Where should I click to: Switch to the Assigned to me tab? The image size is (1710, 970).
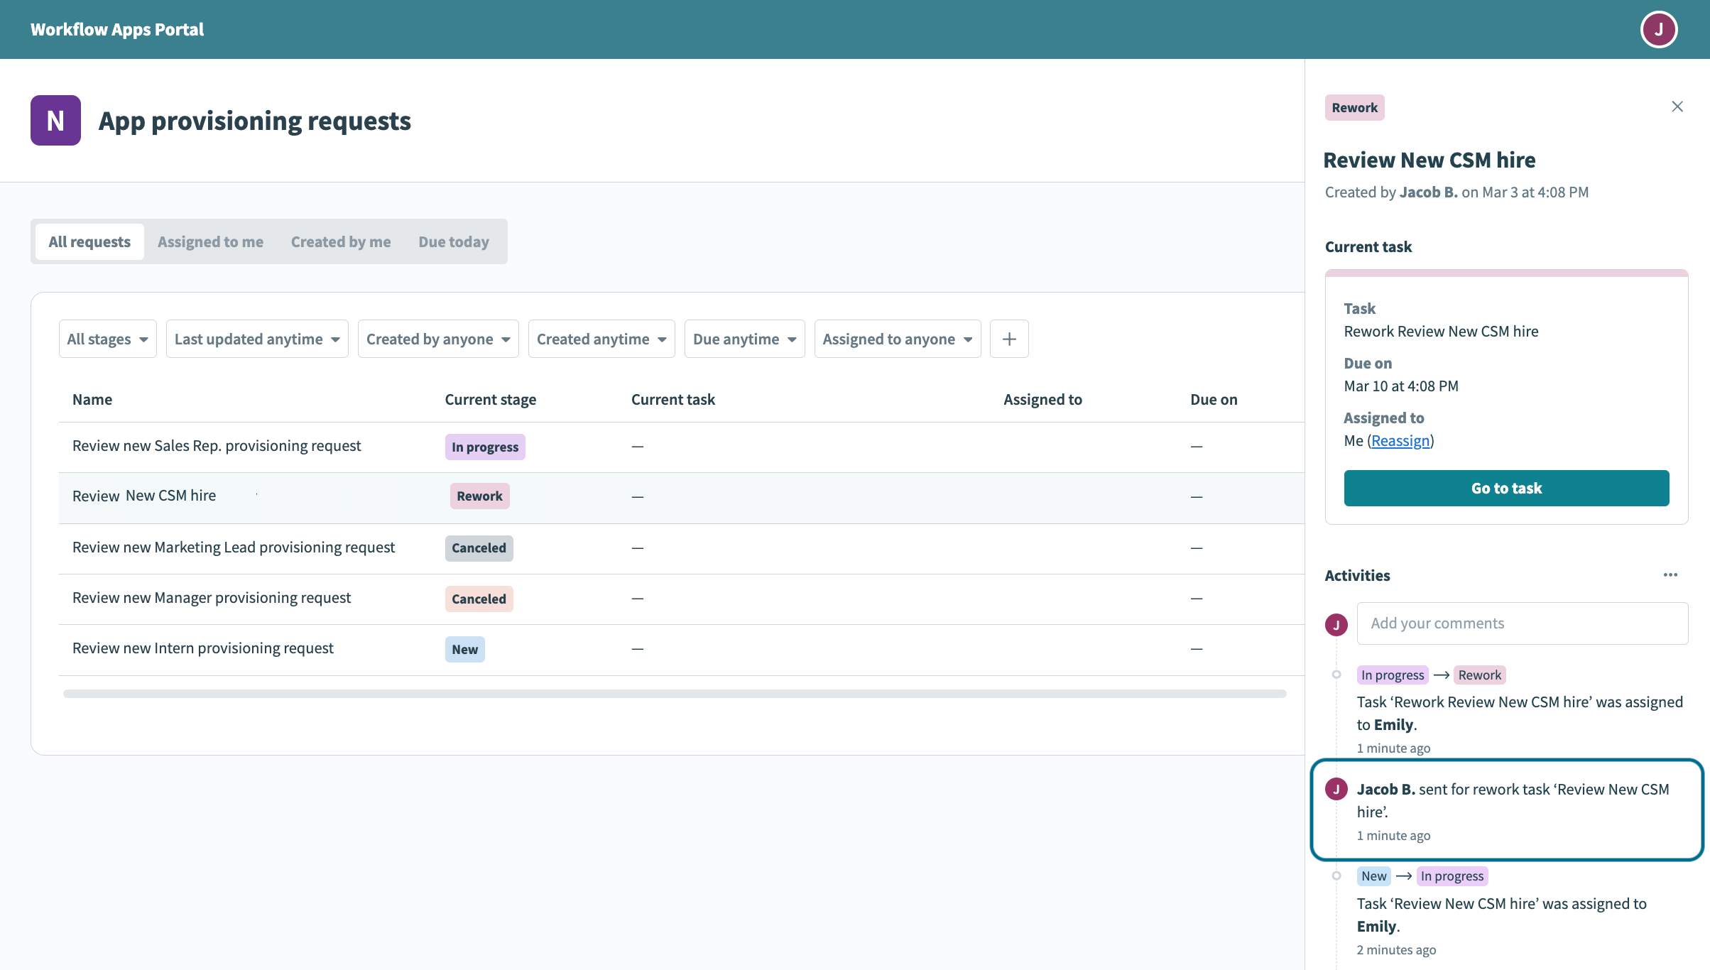coord(210,241)
